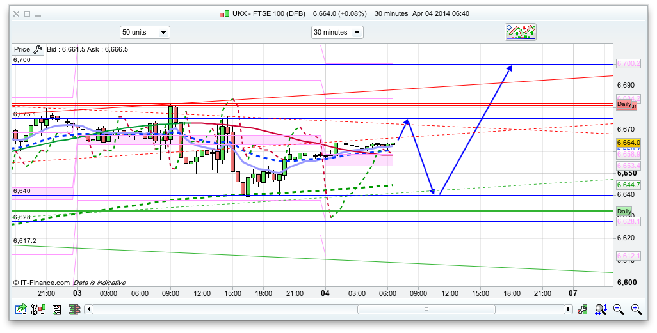Open the 30 minutes timeframe dropdown
Image resolution: width=657 pixels, height=333 pixels.
point(337,32)
